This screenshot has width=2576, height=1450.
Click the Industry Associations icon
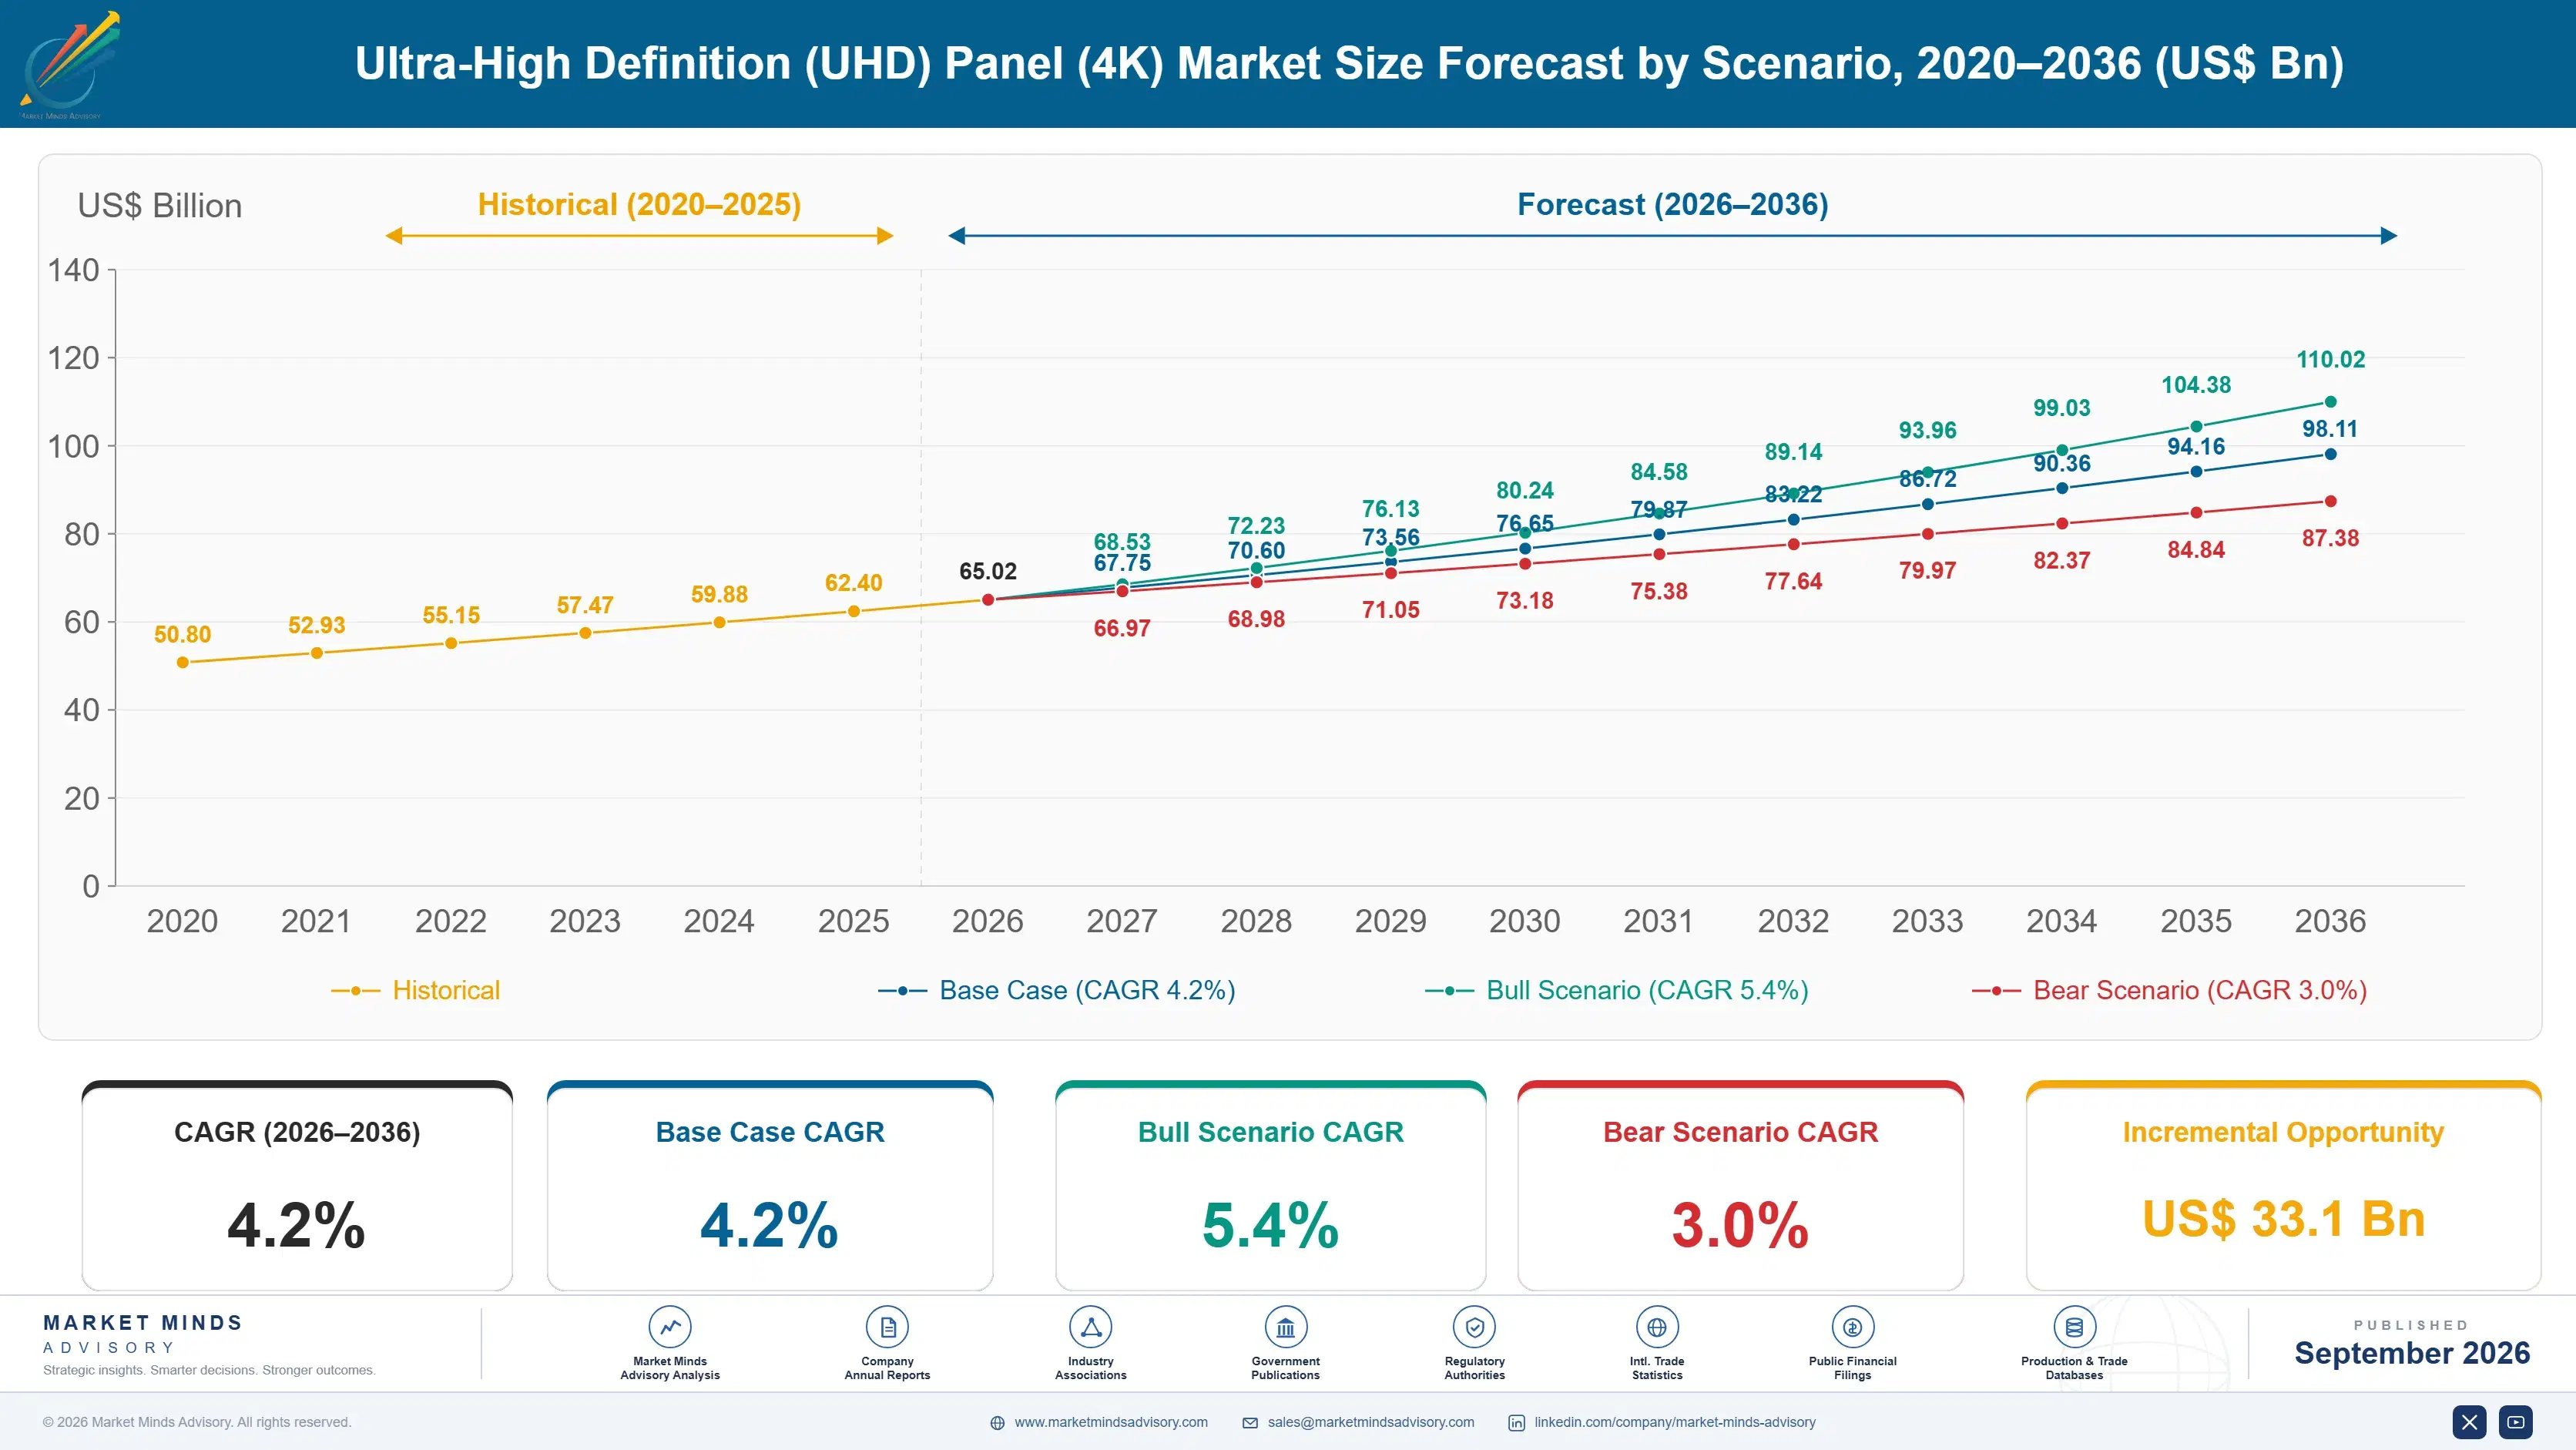(x=1090, y=1327)
